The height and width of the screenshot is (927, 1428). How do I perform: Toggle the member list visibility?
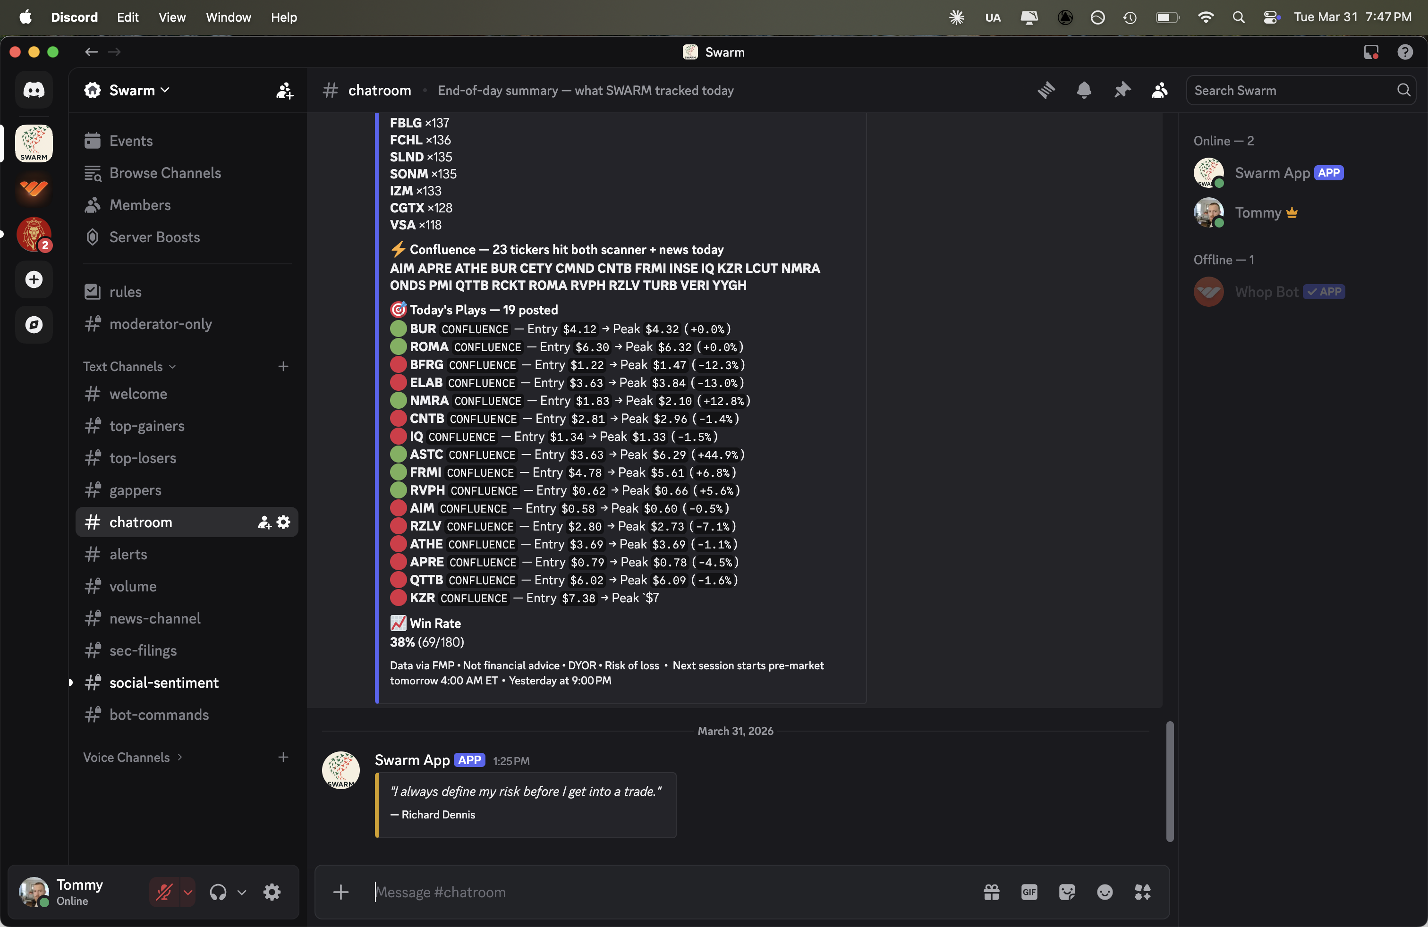coord(1159,91)
